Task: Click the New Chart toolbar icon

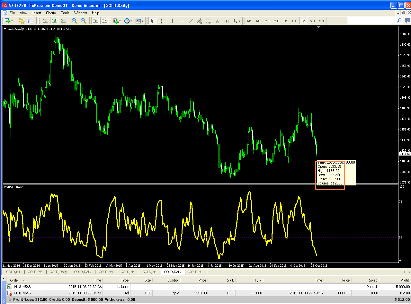Action: coord(7,21)
